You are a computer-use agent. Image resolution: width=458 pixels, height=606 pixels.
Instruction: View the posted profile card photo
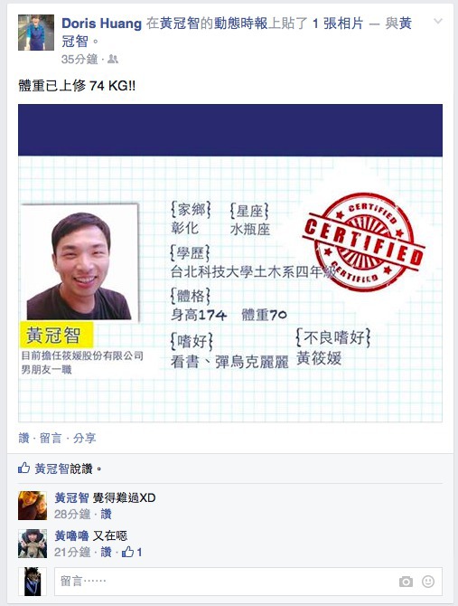tap(230, 263)
